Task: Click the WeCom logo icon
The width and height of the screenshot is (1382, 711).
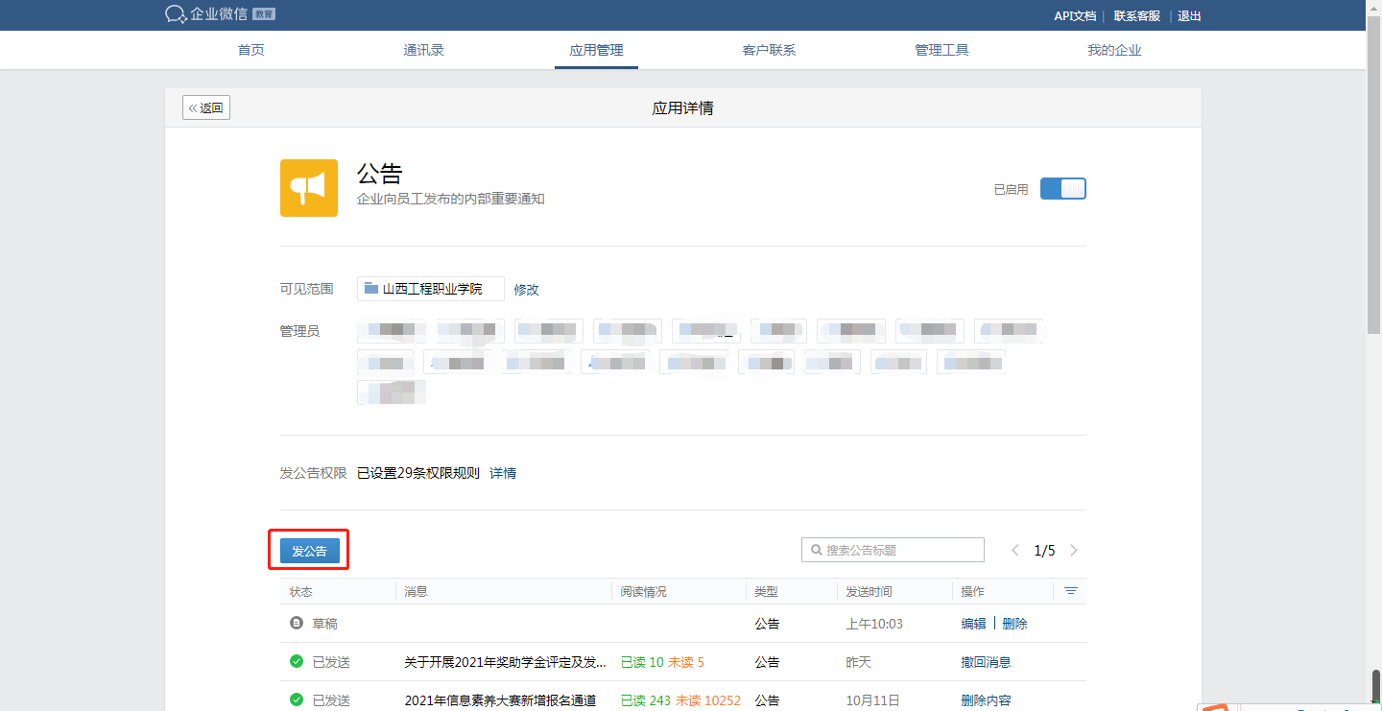Action: 176,14
